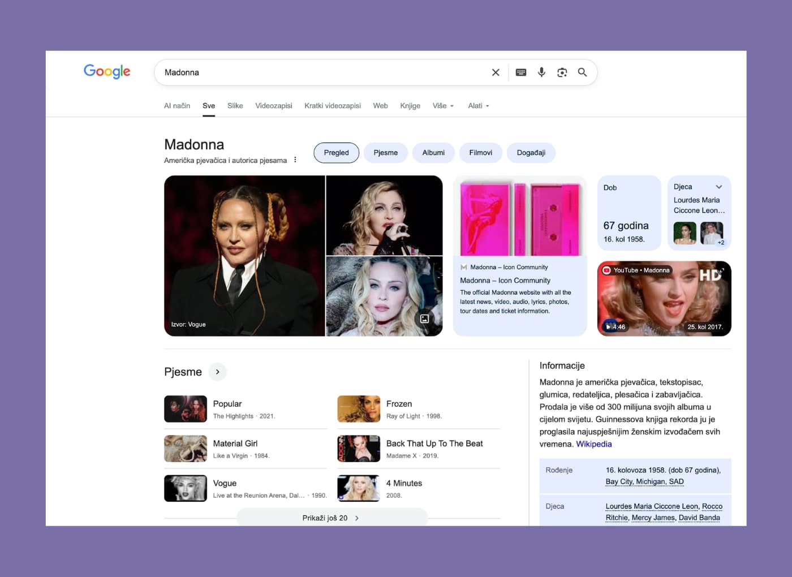The width and height of the screenshot is (792, 577).
Task: Open the large Vogue-sourced Madonna photo
Action: pos(244,256)
